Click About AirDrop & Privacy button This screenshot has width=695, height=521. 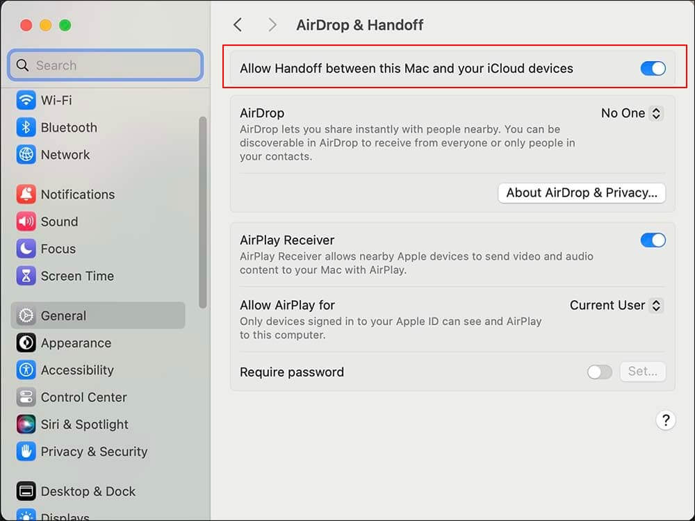582,193
